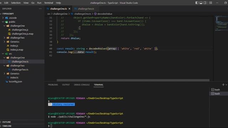The image size is (228, 128).
Task: Switch to OUTPUT panel tab
Action: tap(66, 85)
